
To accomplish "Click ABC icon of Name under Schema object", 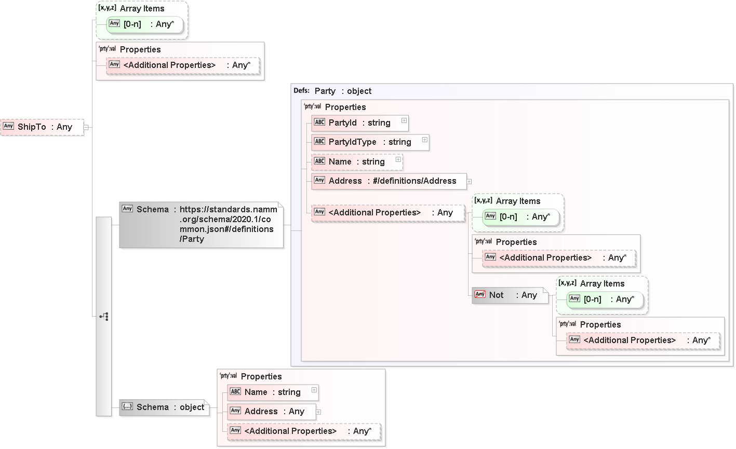I will pos(235,391).
